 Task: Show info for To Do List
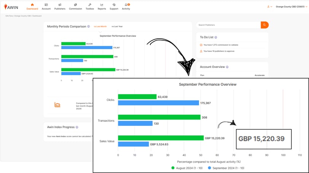tap(216, 37)
